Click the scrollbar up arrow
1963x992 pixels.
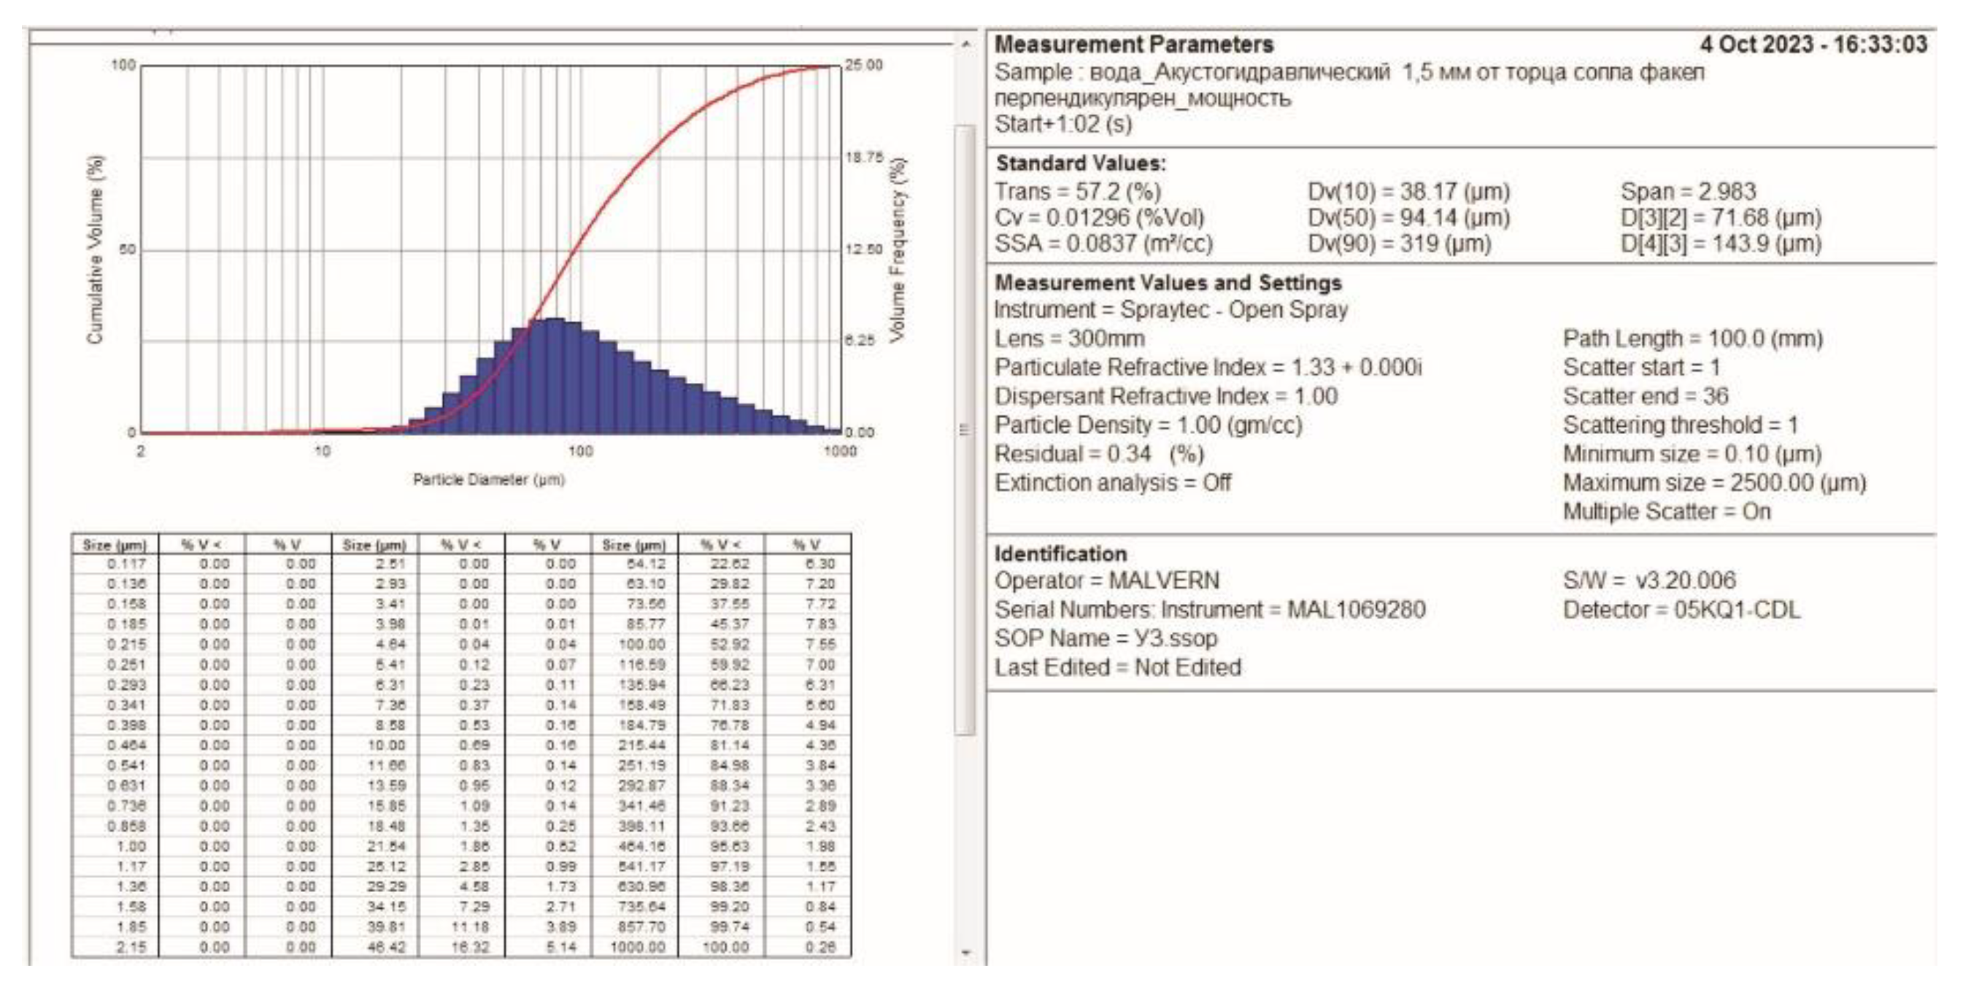[x=965, y=45]
